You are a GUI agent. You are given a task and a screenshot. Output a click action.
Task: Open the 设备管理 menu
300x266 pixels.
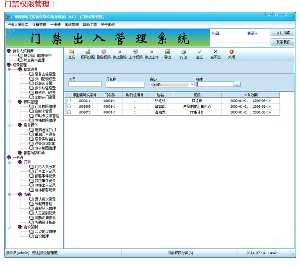pos(39,25)
